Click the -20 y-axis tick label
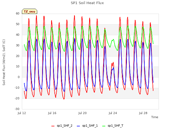The height and width of the screenshot is (131, 175). pos(17,98)
